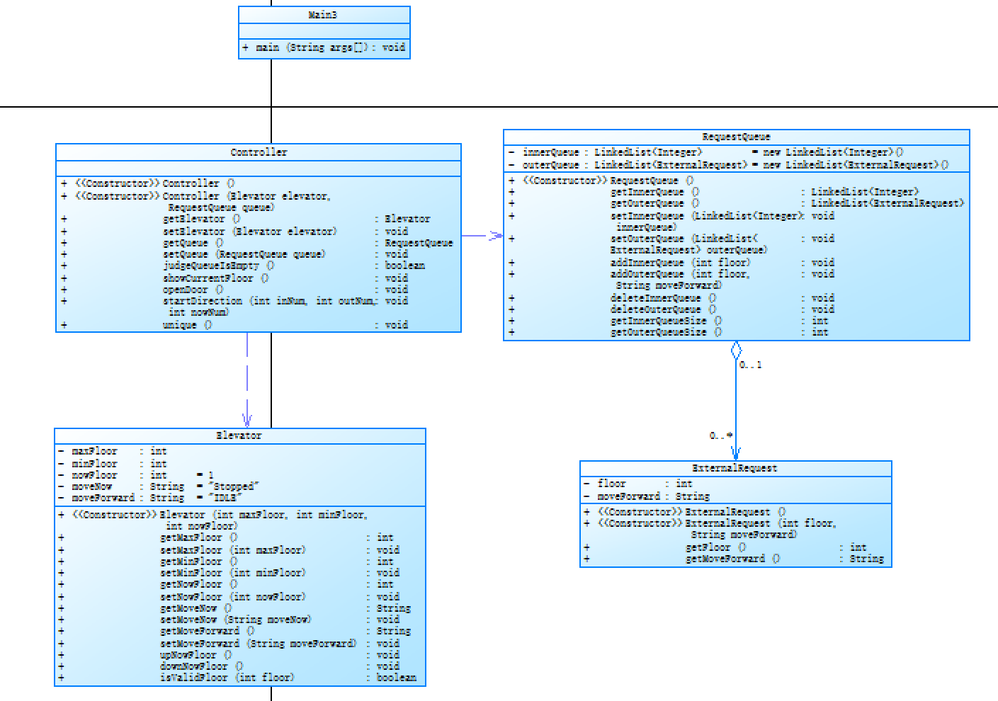Click the association arrowhead pointing to RequestQueue
This screenshot has width=998, height=701.
(x=496, y=236)
